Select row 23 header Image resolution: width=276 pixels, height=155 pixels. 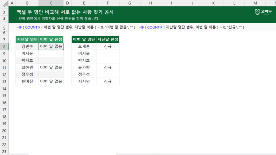[4, 151]
